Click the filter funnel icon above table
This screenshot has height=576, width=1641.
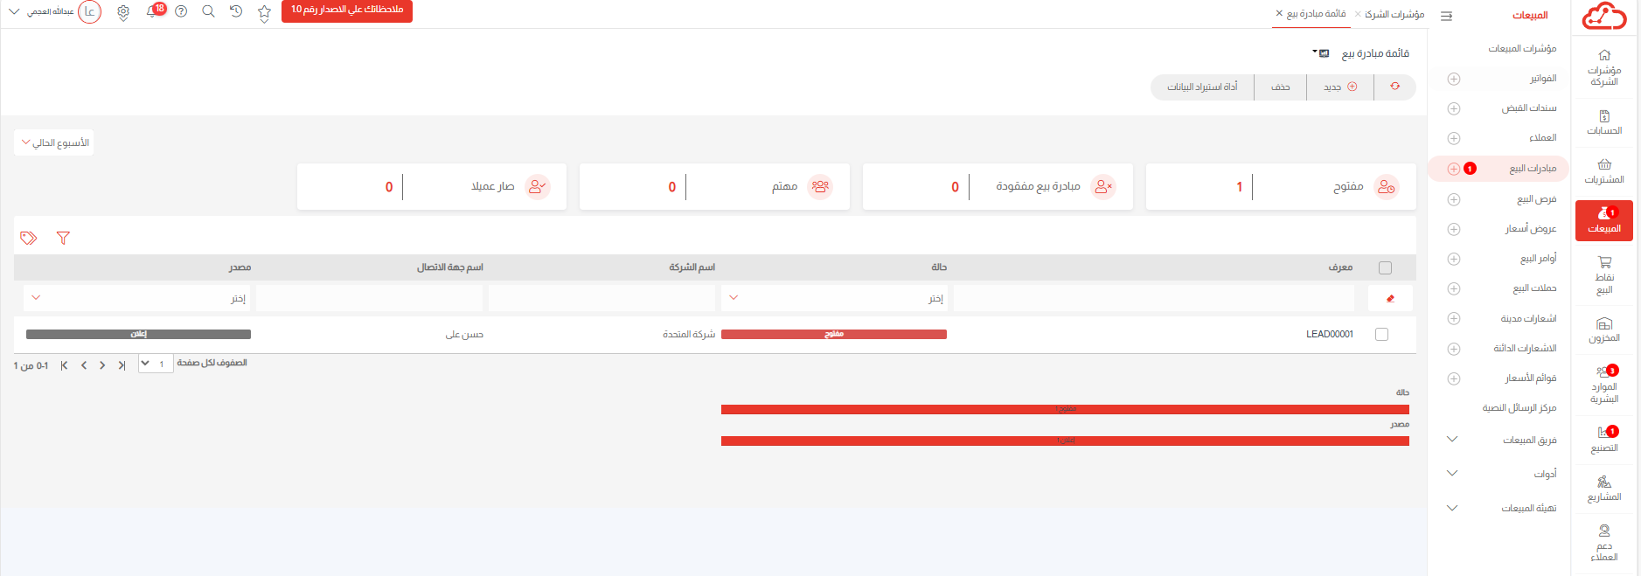coord(63,238)
